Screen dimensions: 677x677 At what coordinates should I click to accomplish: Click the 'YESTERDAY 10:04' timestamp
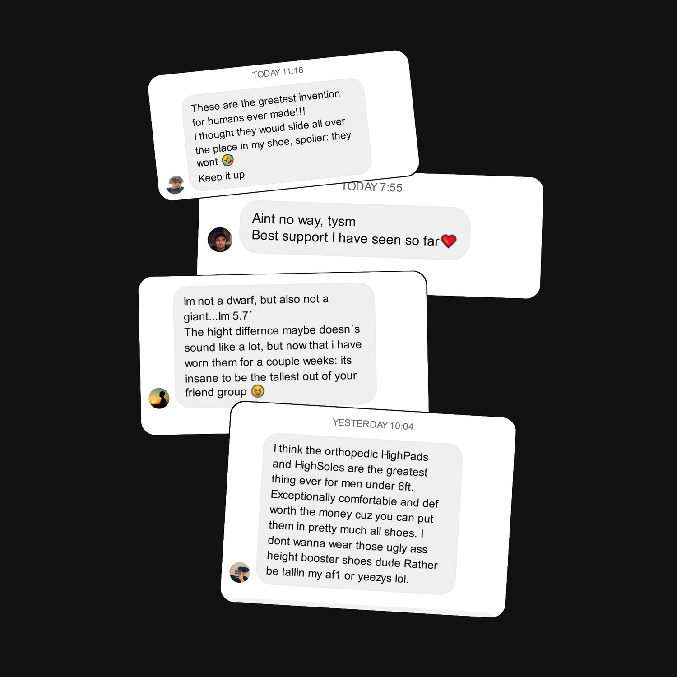coord(373,424)
